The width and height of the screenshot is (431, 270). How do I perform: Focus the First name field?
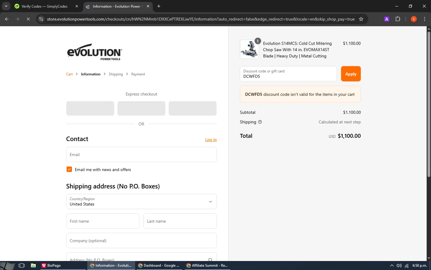[x=103, y=221]
